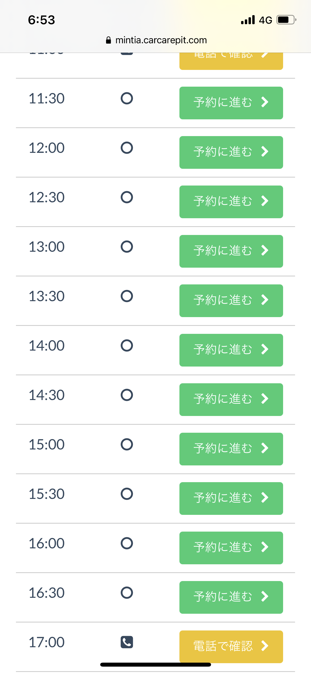Viewport: 311px width, 673px height.
Task: Tap the availability circle icon for 14:30
Action: [x=127, y=395]
